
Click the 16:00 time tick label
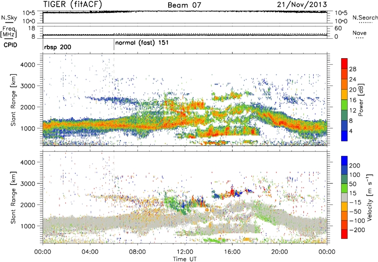point(232,252)
